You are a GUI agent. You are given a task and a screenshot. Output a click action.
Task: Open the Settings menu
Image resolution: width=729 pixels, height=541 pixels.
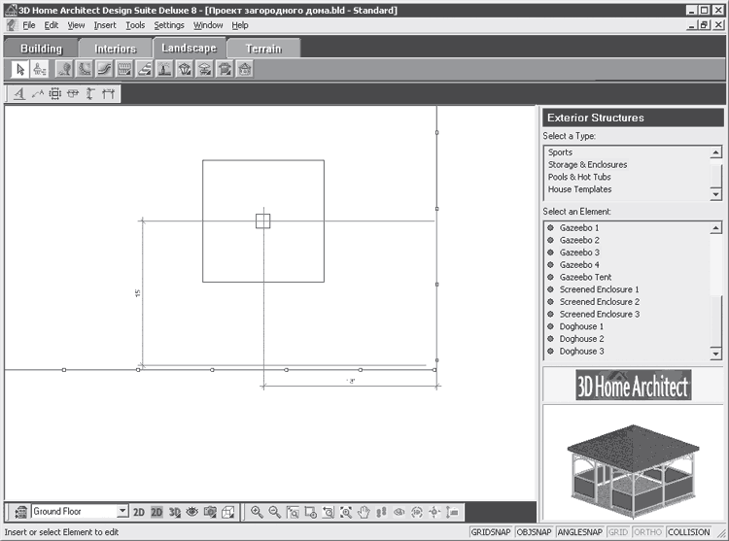[169, 25]
